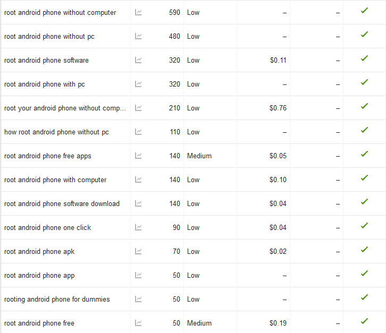
Task: Open trend icon for 'how root android phone without pc'
Action: point(138,132)
